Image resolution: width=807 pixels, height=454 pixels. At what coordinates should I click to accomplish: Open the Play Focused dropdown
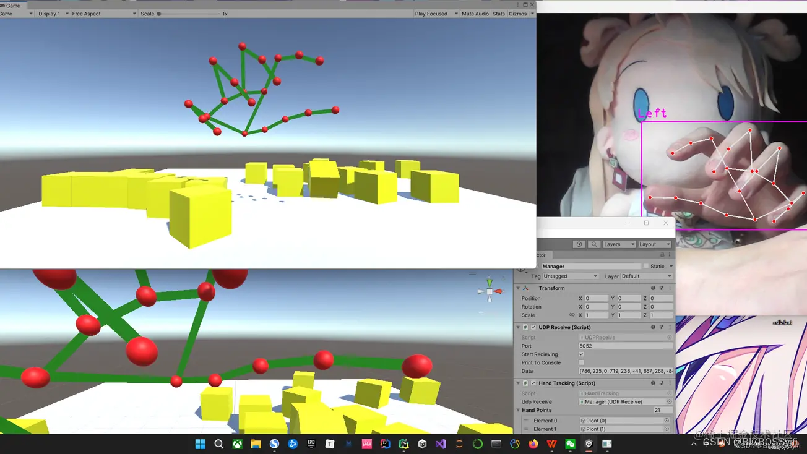(x=436, y=14)
